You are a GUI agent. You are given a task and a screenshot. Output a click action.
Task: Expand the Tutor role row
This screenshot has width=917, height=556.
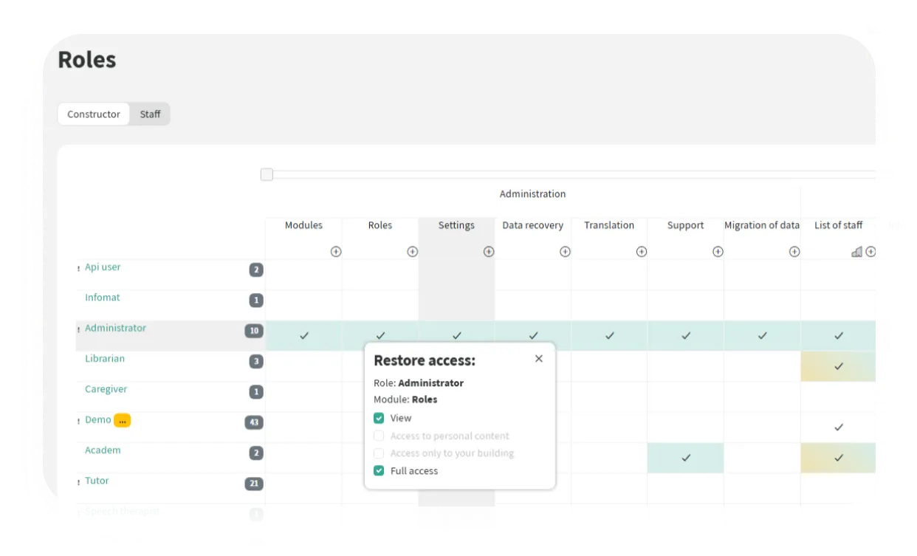pos(79,482)
